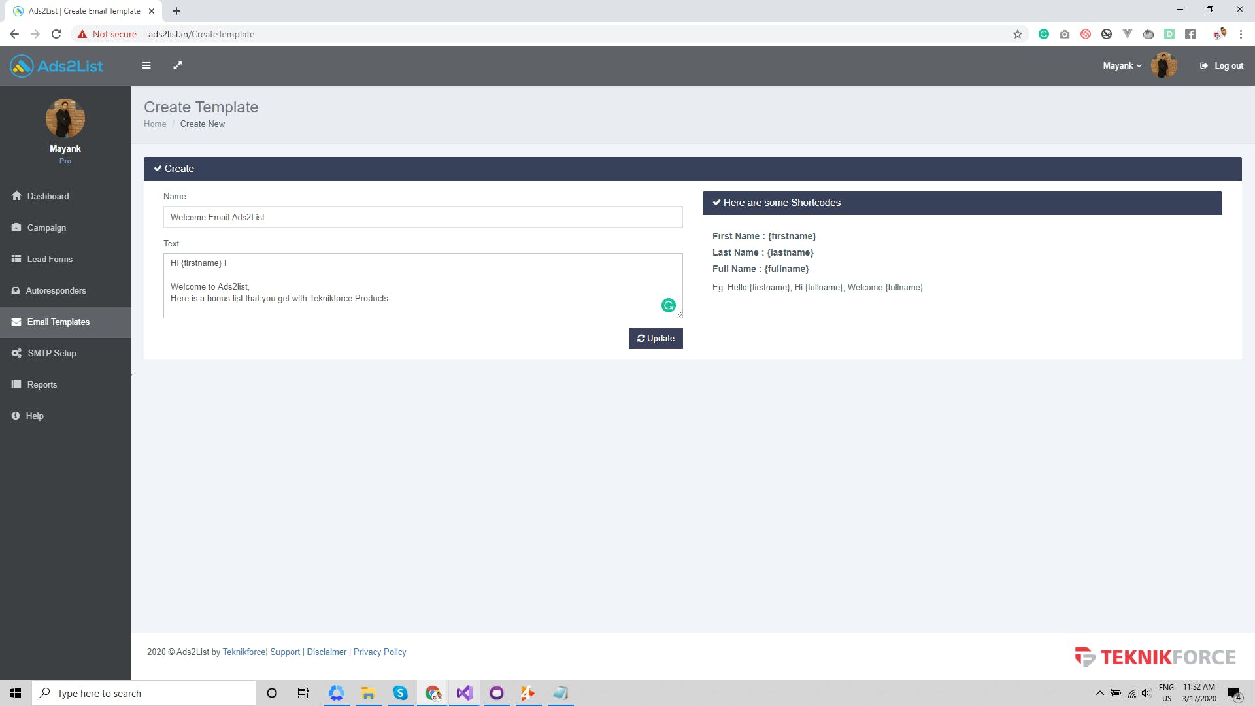The image size is (1255, 706).
Task: Toggle the hamburger sidebar menu icon
Action: pyautogui.click(x=146, y=65)
